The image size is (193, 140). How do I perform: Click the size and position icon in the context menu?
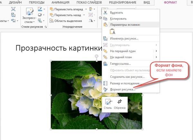105,83
